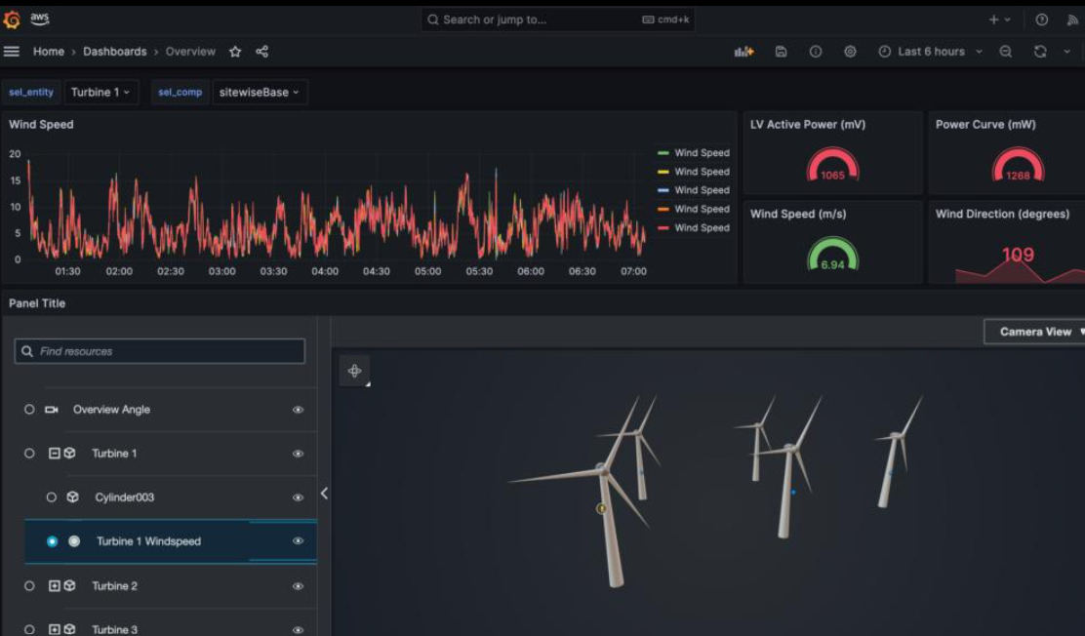
Task: Click the Cylinder003 cube icon
Action: [x=72, y=497]
